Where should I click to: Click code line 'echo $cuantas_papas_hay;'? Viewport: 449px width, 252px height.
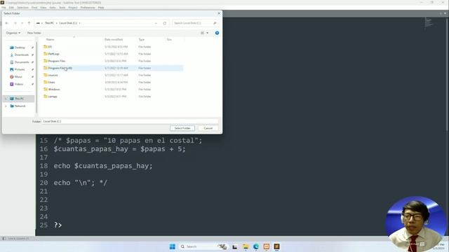click(x=103, y=166)
